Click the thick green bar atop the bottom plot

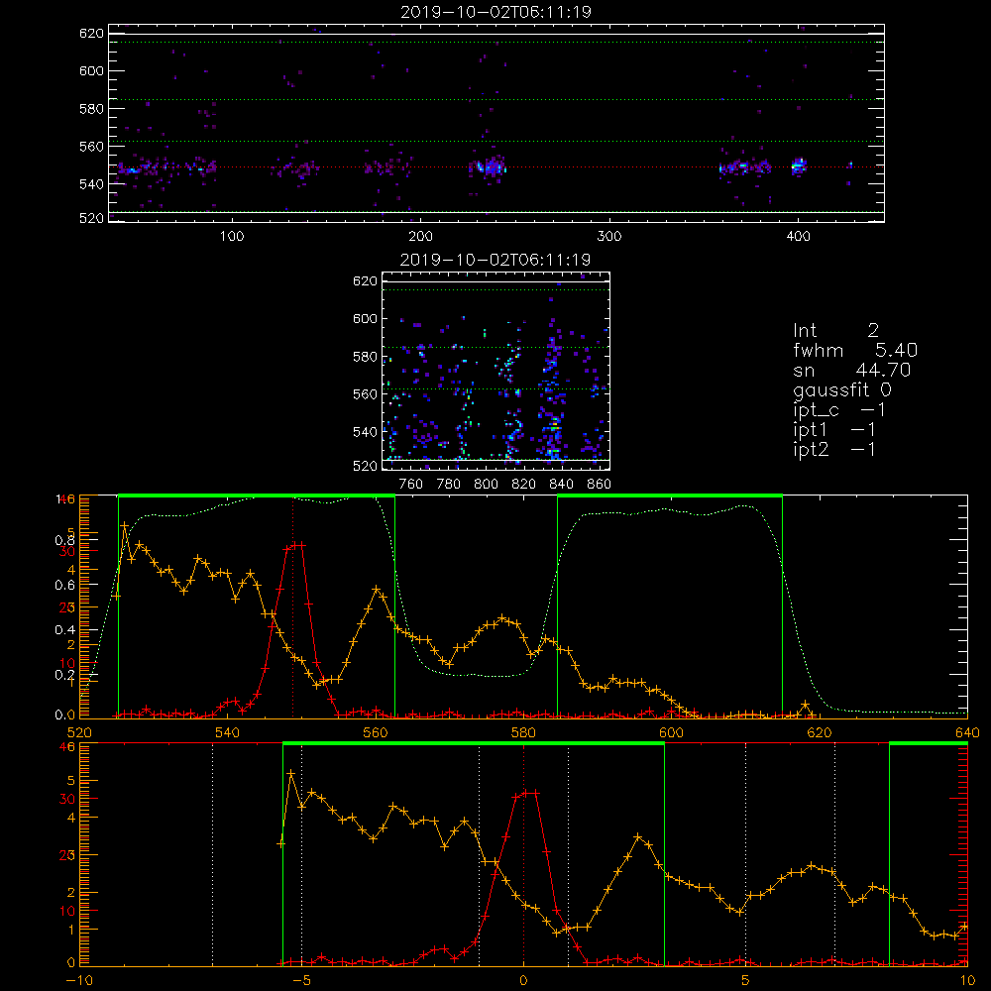pos(474,743)
